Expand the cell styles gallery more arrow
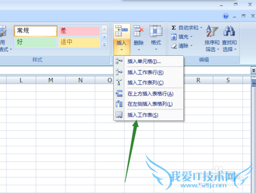 (104, 45)
